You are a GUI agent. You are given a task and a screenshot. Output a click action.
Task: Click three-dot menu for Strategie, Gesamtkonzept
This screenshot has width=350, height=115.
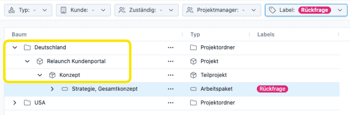tap(171, 89)
